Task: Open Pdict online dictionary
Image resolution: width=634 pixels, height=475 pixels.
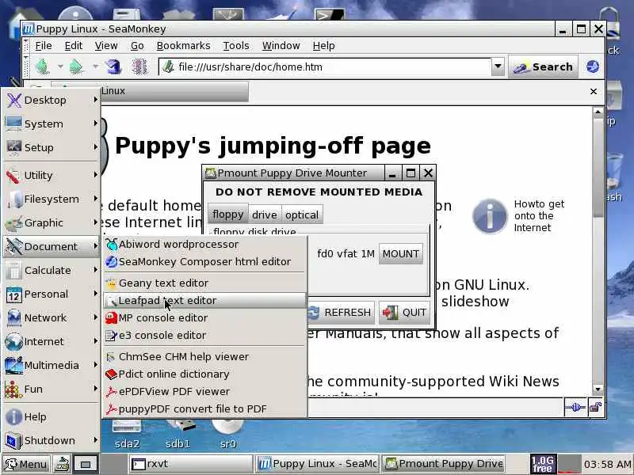Action: [205, 374]
